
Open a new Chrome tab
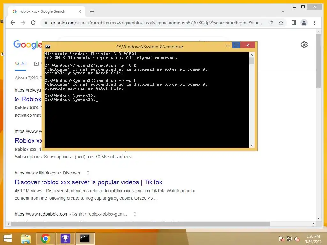(x=92, y=11)
